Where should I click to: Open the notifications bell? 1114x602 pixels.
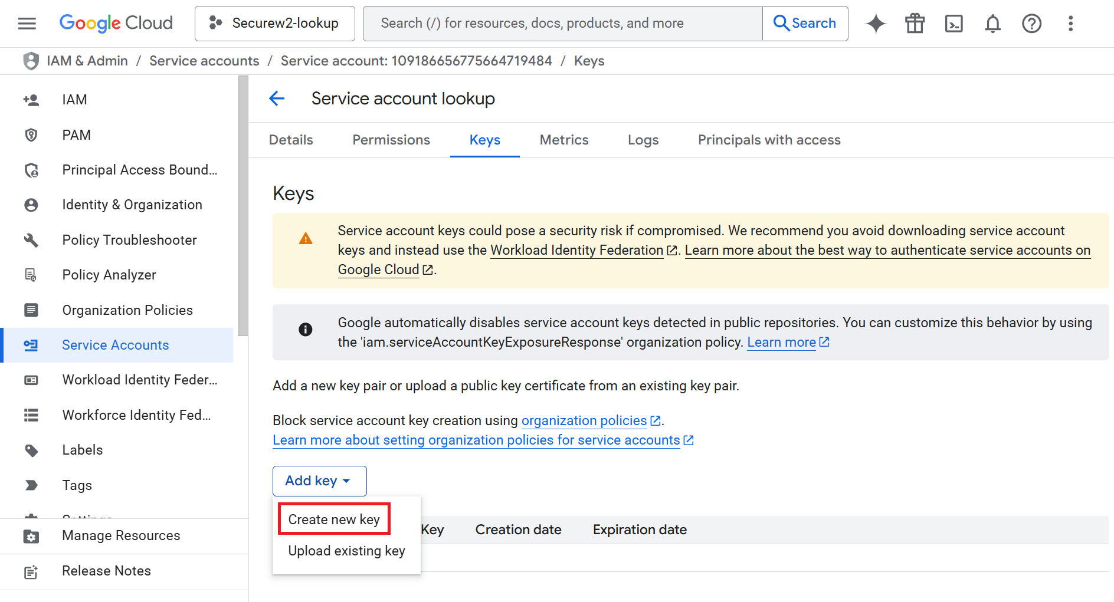992,24
